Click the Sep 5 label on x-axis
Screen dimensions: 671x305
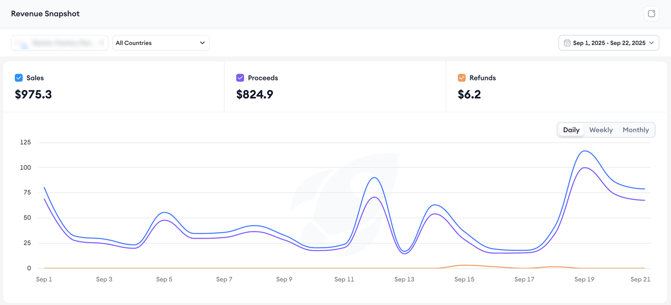164,279
